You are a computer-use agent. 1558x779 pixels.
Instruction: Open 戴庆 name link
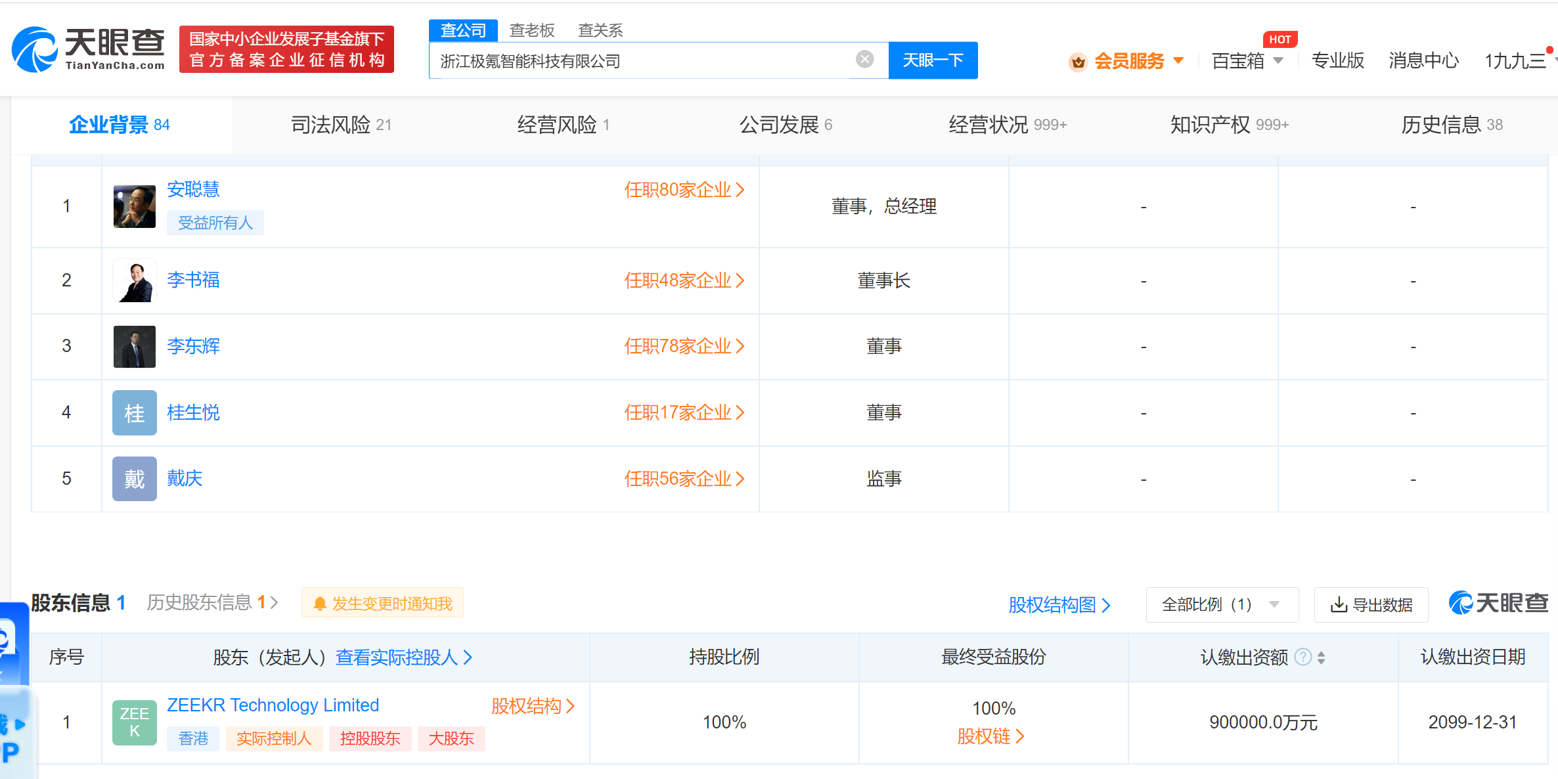click(x=185, y=478)
